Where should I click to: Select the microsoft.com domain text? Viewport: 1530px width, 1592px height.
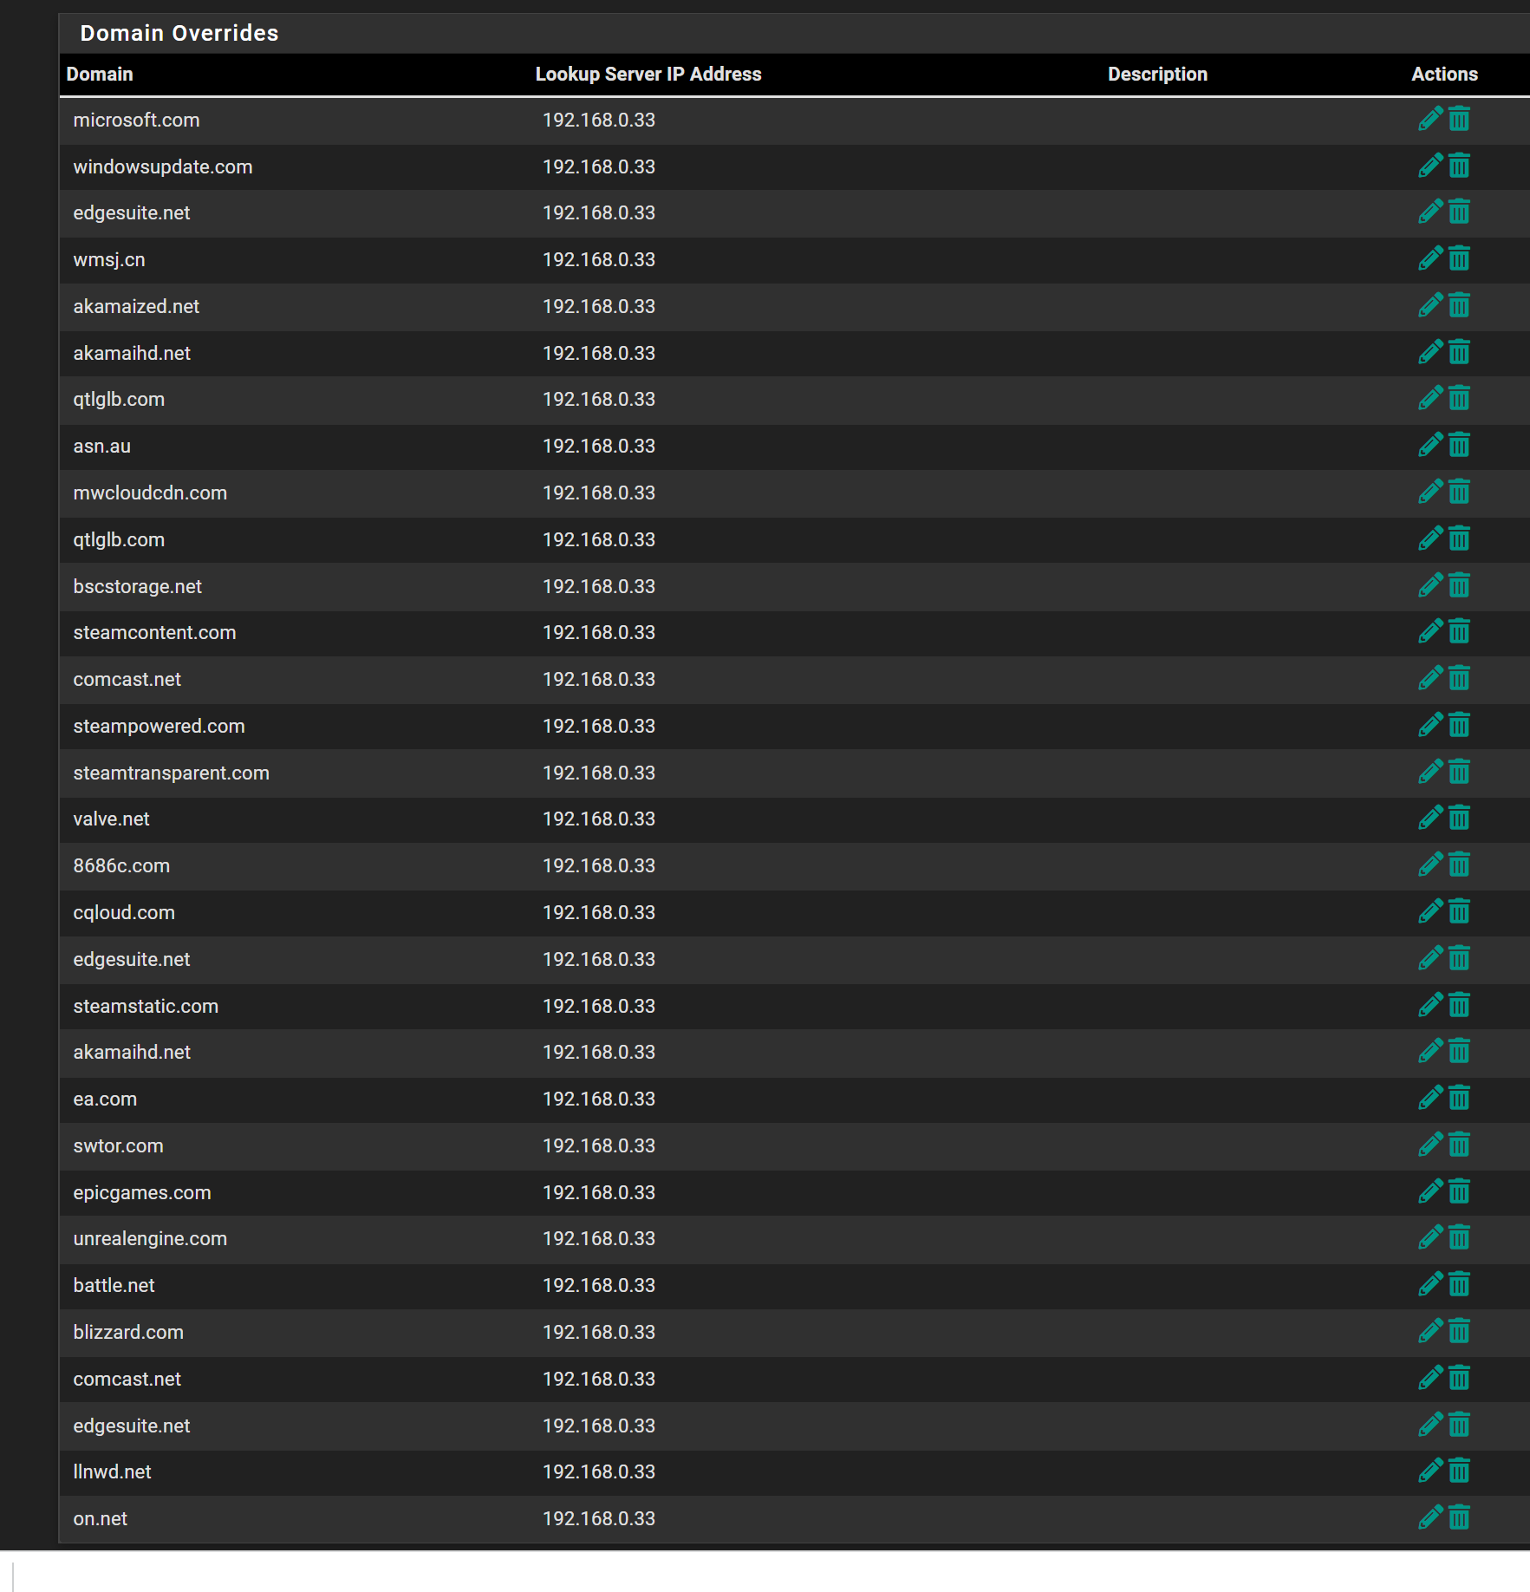[136, 120]
